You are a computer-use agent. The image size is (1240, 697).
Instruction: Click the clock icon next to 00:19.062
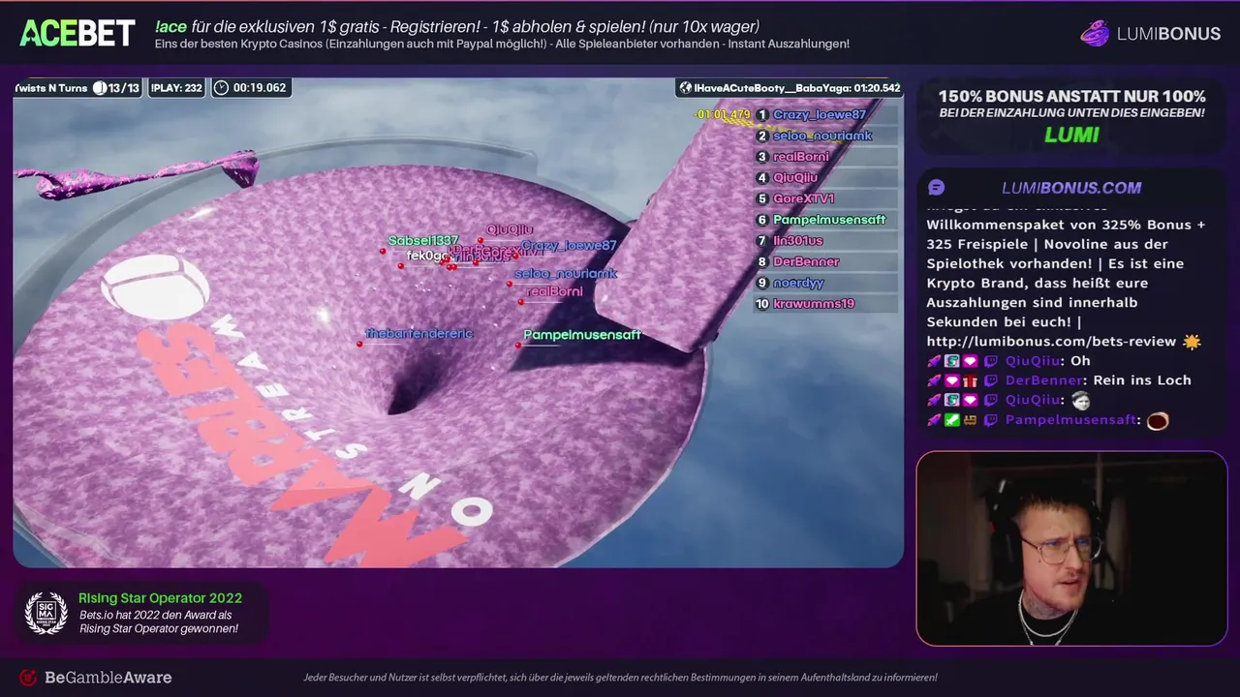221,87
